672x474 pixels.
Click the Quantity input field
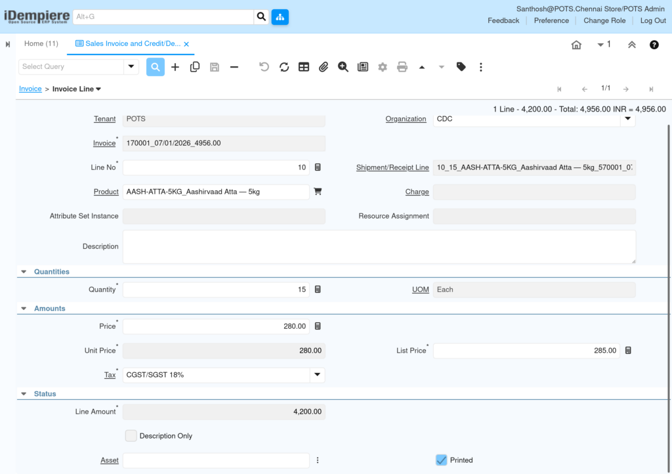(x=216, y=290)
